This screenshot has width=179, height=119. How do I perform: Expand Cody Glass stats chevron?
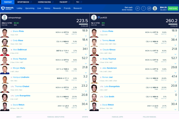86,45
